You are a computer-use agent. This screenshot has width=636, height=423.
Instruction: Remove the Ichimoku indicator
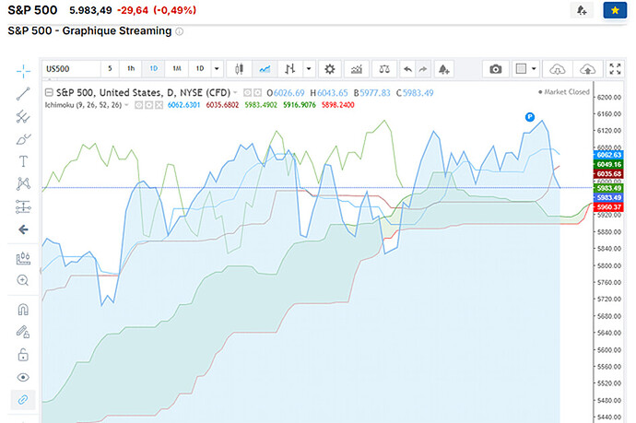tap(159, 105)
